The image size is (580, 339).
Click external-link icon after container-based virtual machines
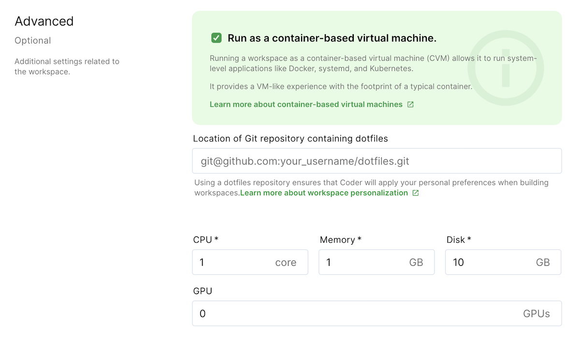pos(410,105)
